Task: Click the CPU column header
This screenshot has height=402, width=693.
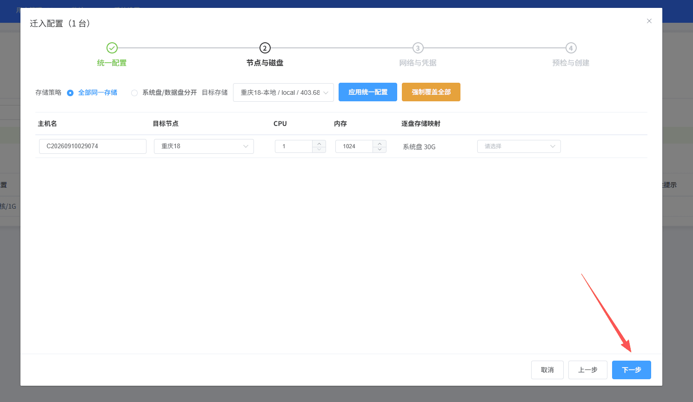Action: pyautogui.click(x=280, y=124)
